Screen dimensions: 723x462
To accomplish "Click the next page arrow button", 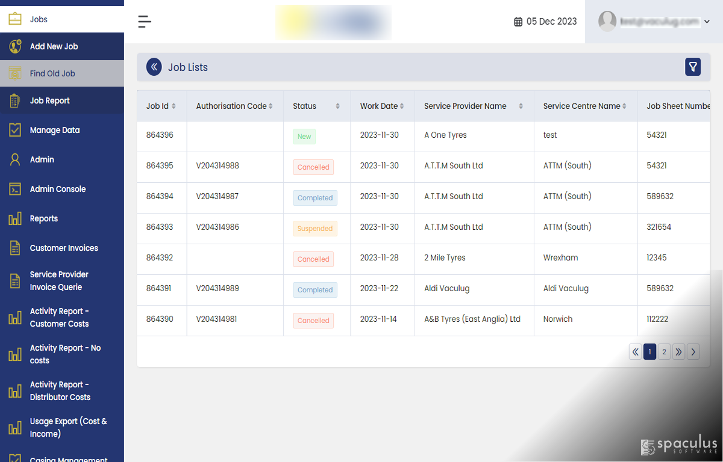I will [x=693, y=352].
